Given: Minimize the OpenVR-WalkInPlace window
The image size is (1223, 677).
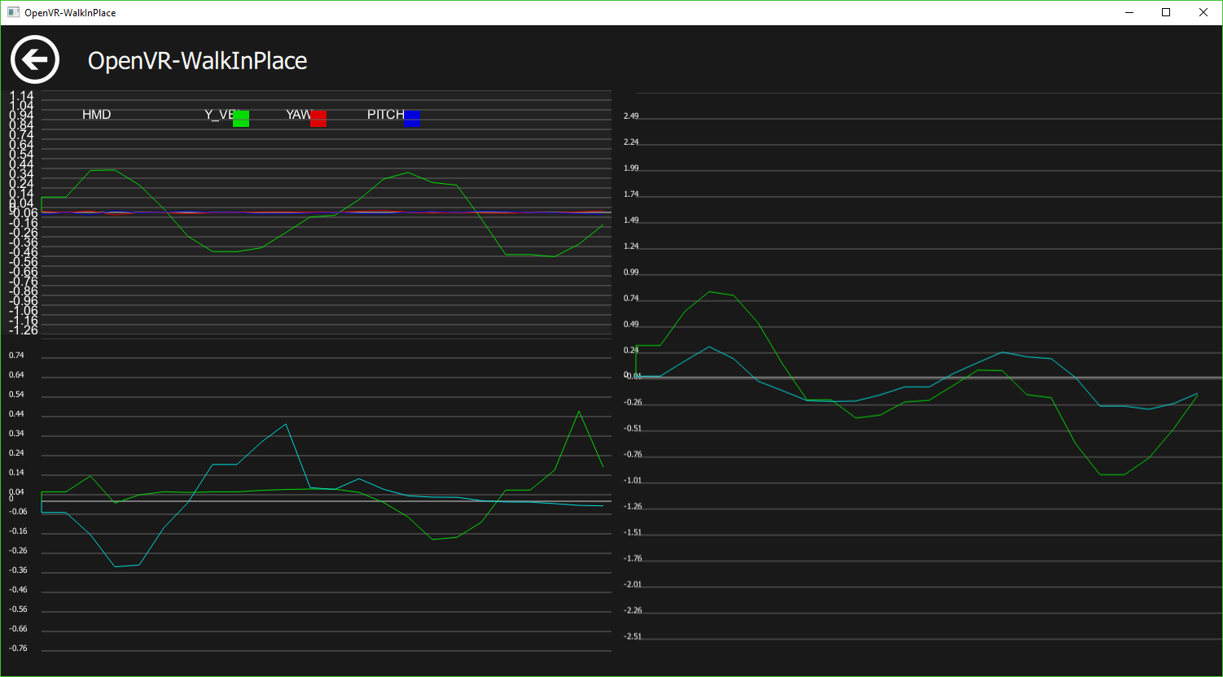Looking at the screenshot, I should pyautogui.click(x=1129, y=12).
